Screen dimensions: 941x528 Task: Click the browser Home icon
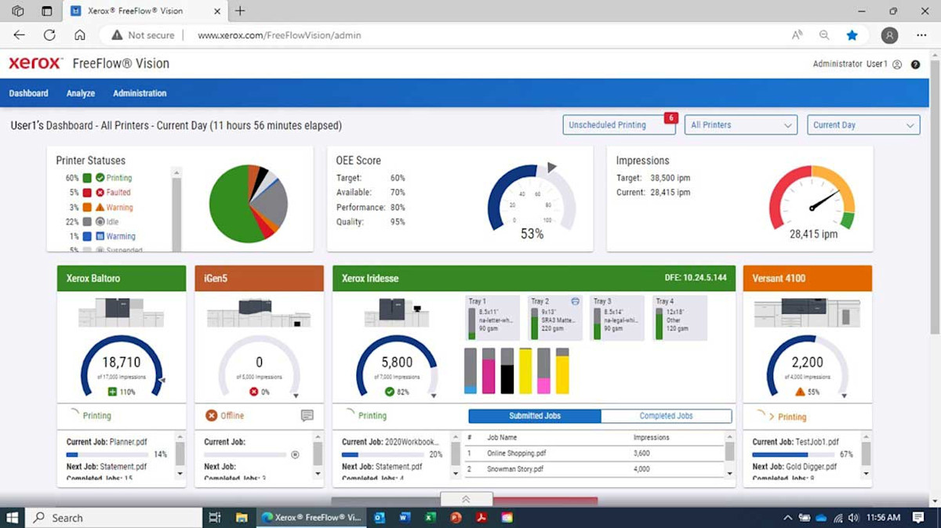(80, 35)
